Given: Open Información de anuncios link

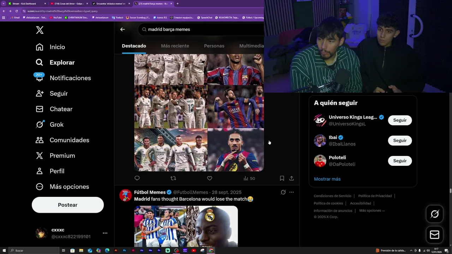Looking at the screenshot, I should [333, 211].
